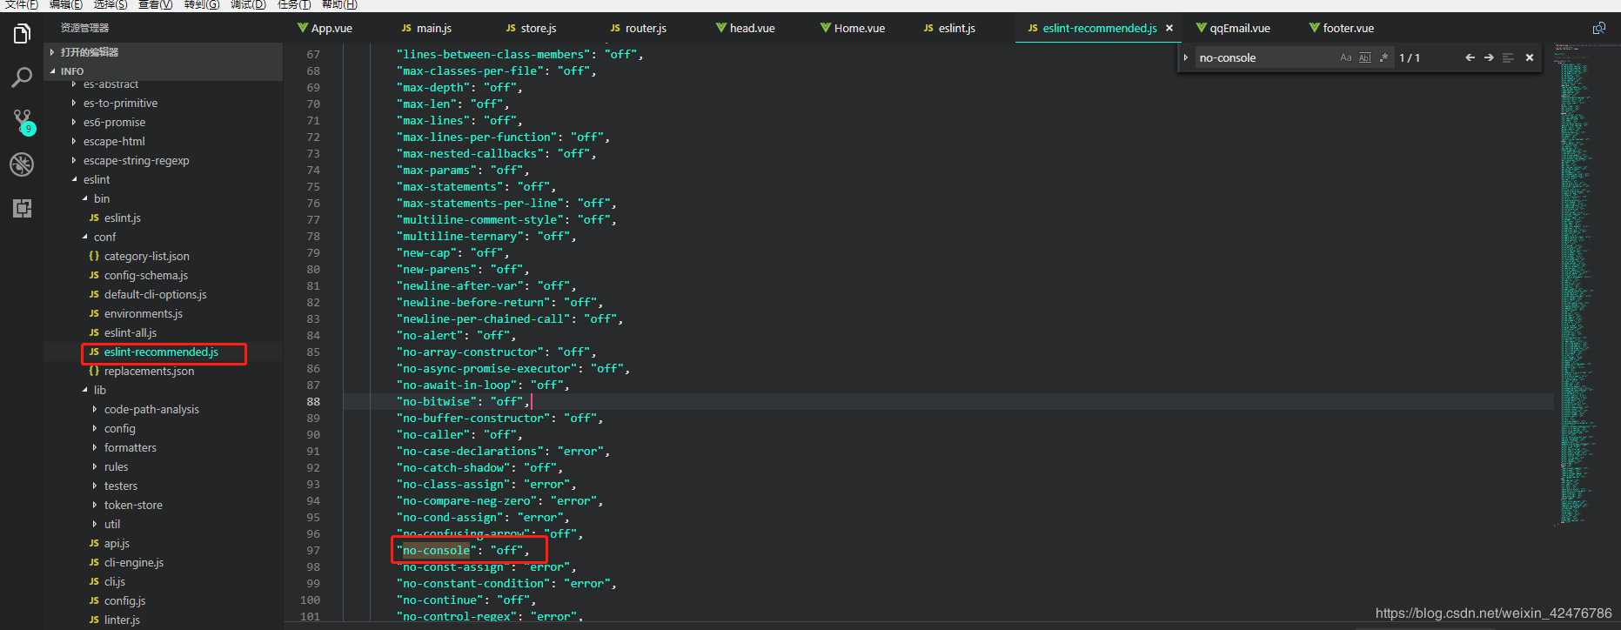This screenshot has width=1621, height=630.
Task: Click the "no-bitwise" line in the editor
Action: (x=948, y=401)
